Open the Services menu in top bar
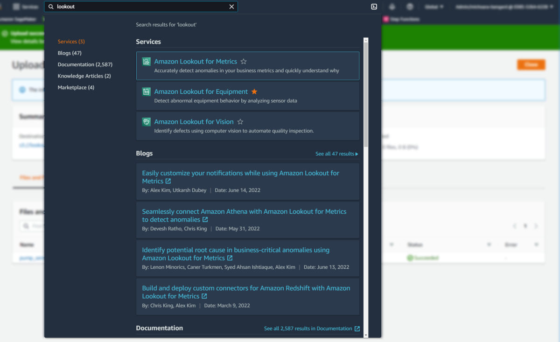The width and height of the screenshot is (560, 342). click(x=26, y=7)
